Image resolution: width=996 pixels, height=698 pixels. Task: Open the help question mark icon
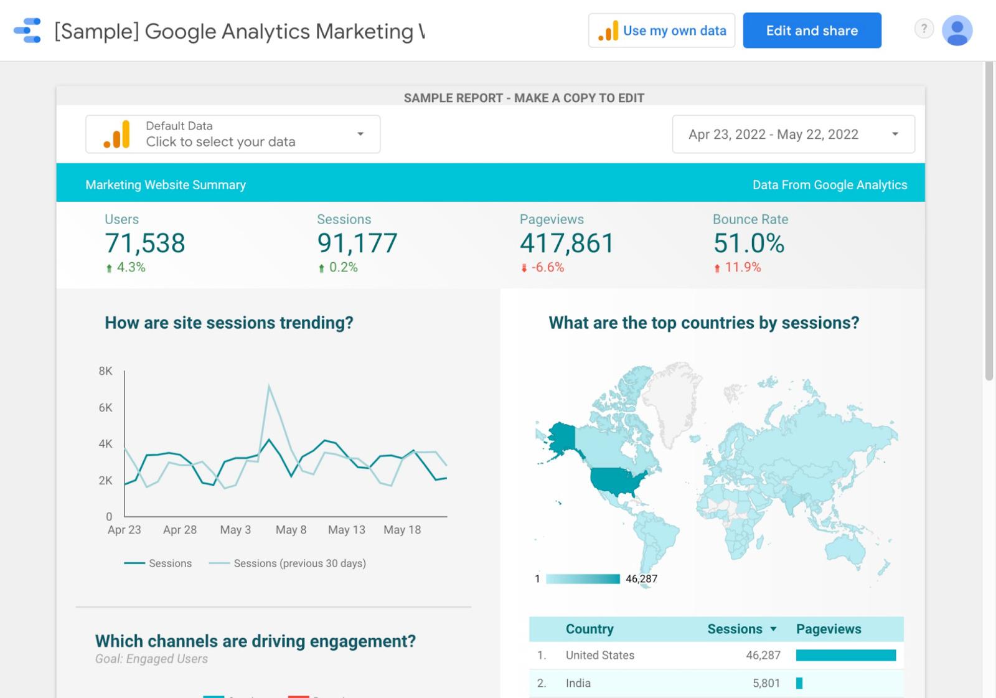point(924,29)
